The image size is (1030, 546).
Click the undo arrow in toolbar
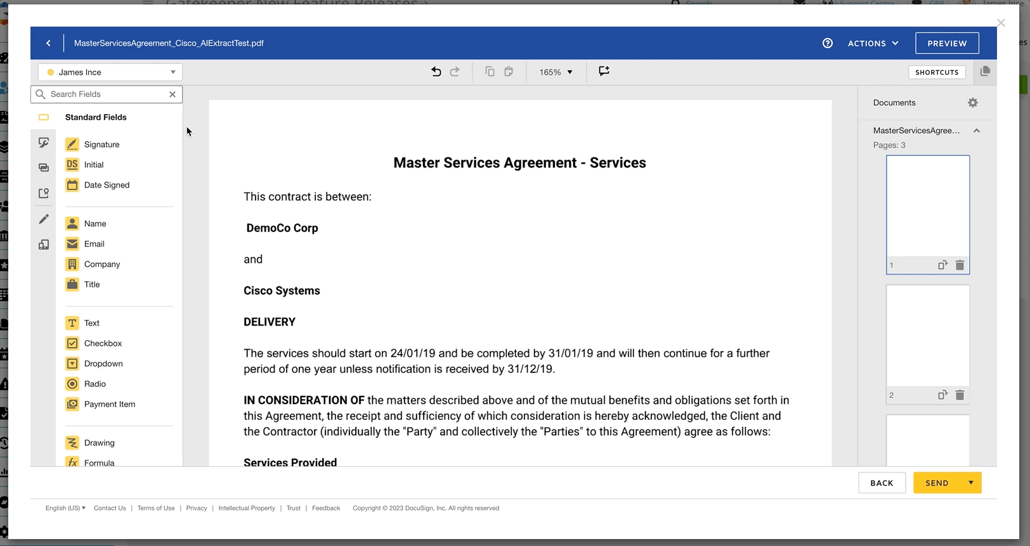coord(436,72)
